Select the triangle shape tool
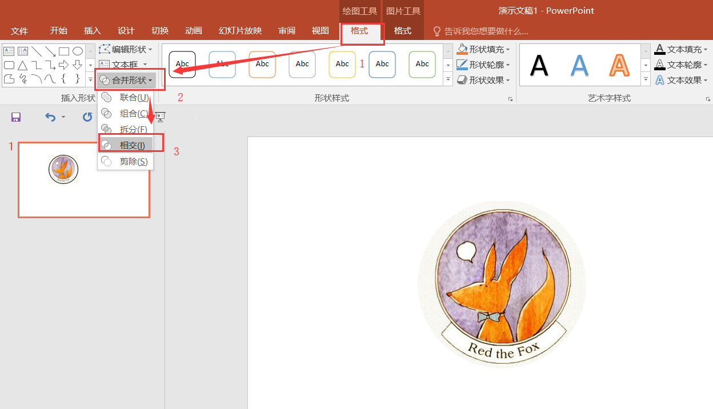The height and width of the screenshot is (409, 713). pos(22,65)
